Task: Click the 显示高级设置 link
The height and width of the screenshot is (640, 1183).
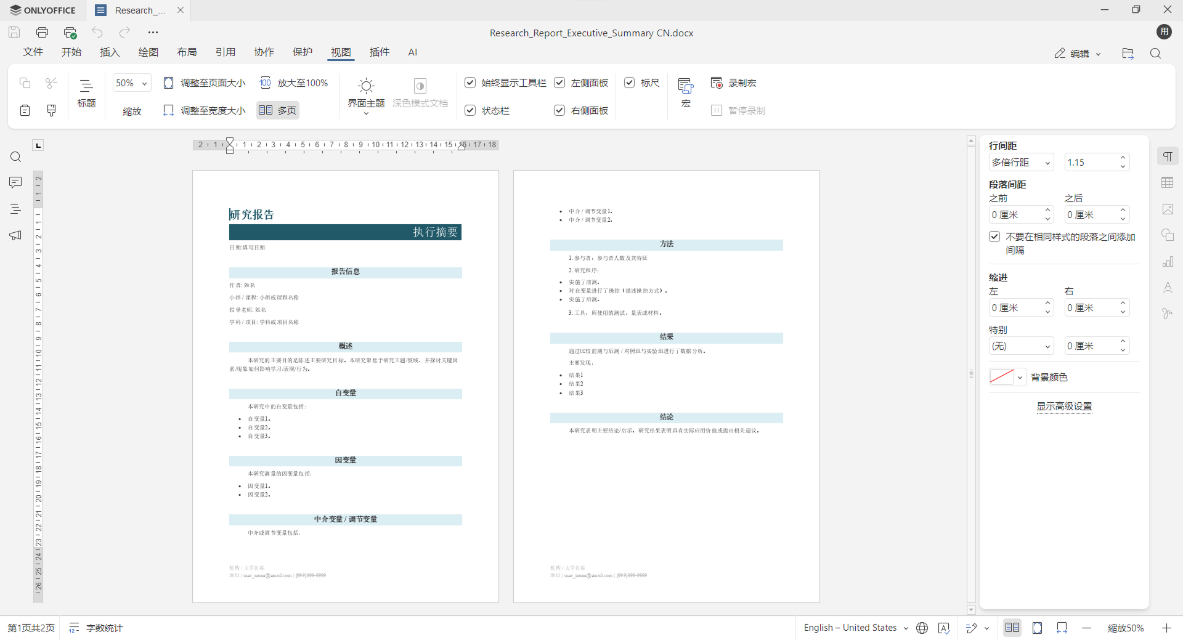Action: 1064,407
